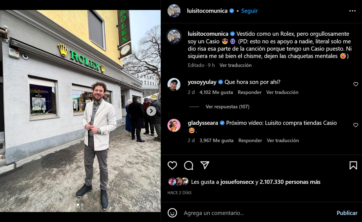Share the post with paper plane icon
The height and width of the screenshot is (222, 362).
coord(205,165)
